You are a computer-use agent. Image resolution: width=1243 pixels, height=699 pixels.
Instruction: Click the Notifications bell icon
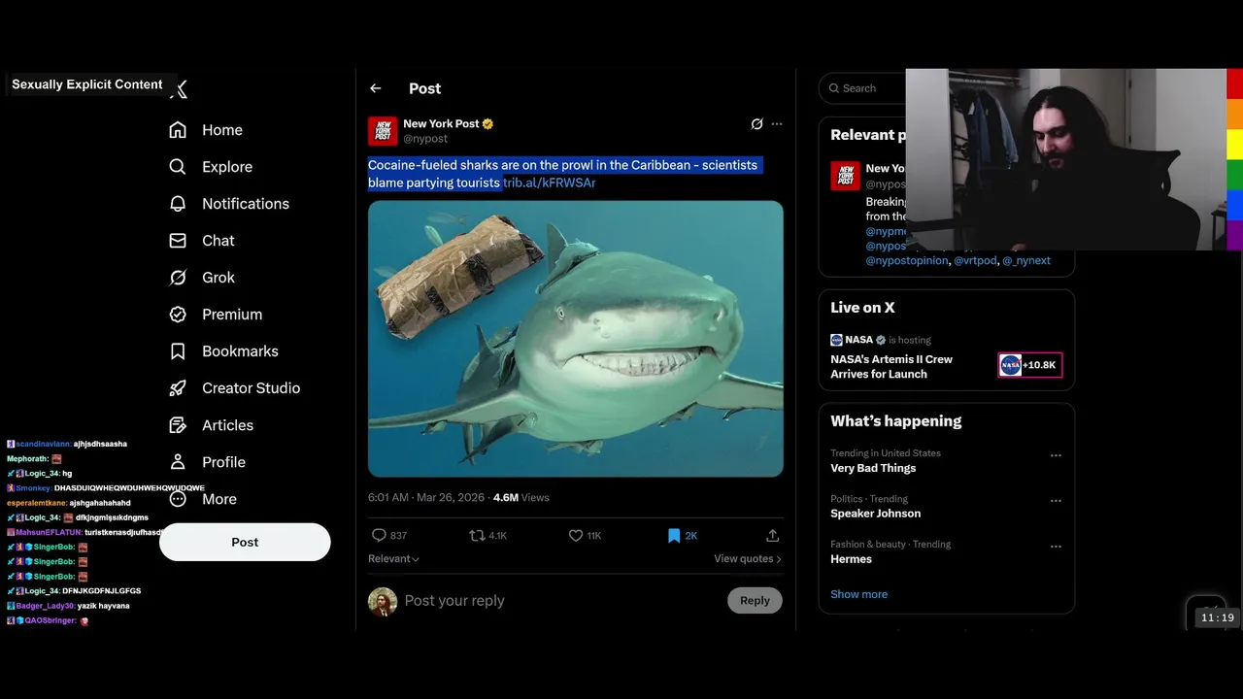click(x=178, y=204)
